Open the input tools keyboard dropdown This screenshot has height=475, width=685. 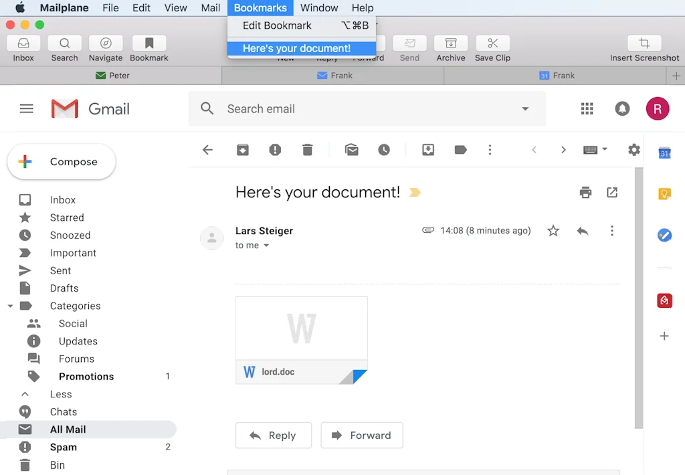[595, 150]
